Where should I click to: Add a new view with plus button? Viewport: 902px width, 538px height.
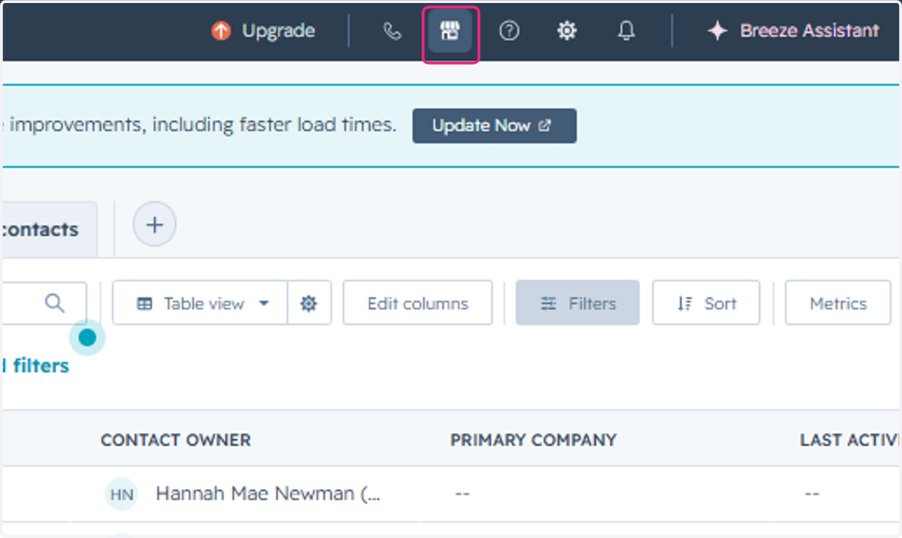tap(155, 224)
